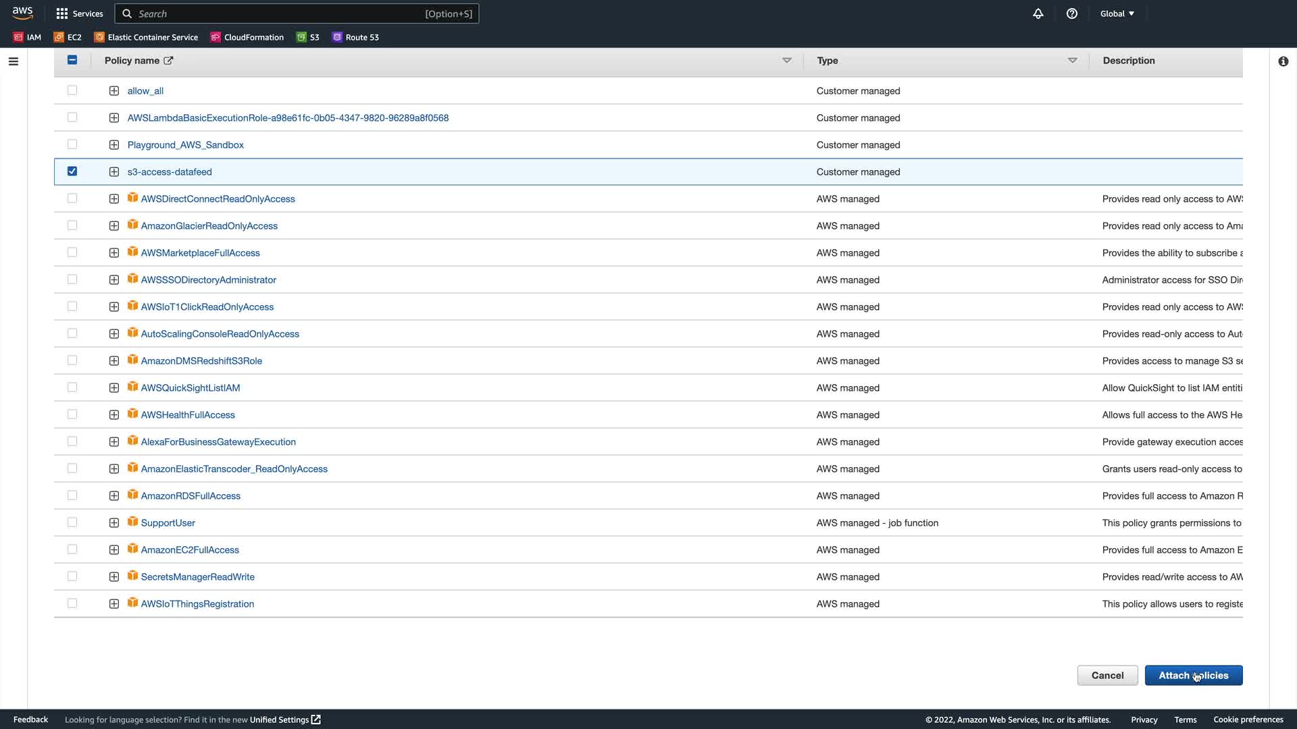This screenshot has width=1297, height=729.
Task: Open the Global region dropdown
Action: pyautogui.click(x=1117, y=13)
